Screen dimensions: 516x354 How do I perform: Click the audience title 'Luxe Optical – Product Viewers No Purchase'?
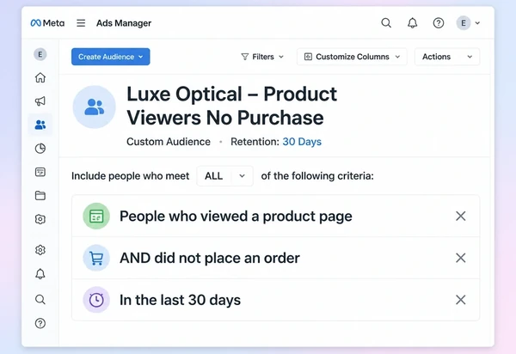pyautogui.click(x=231, y=106)
